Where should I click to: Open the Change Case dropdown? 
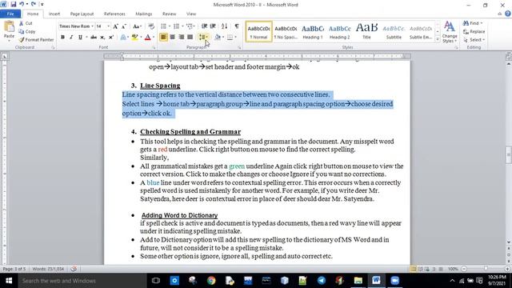click(x=137, y=26)
